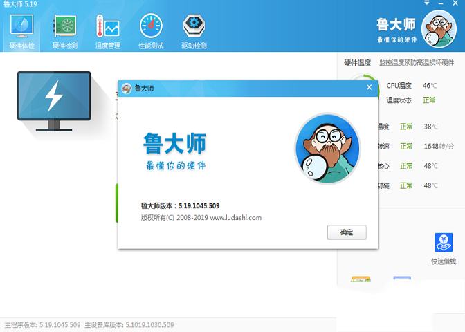
Task: Click the large mascot image in the dialog
Action: [328, 149]
